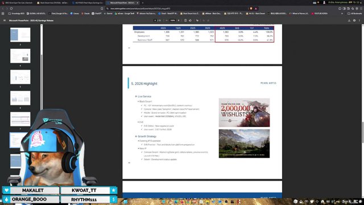Select page 5 thumbnail in the sidebar
Viewport: 364px width, 205px height.
pos(20,77)
